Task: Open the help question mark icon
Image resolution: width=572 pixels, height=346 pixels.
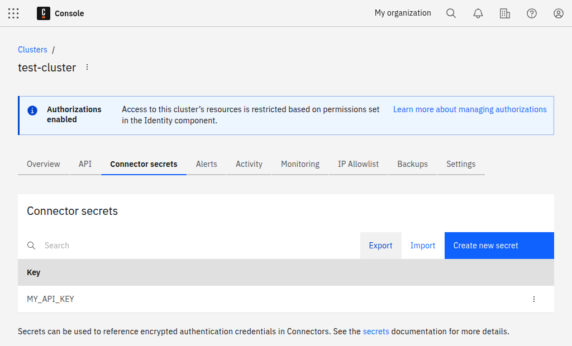Action: pos(532,13)
